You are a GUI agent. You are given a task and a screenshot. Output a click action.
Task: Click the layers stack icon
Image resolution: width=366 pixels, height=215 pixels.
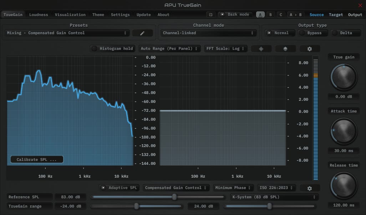coord(285,49)
